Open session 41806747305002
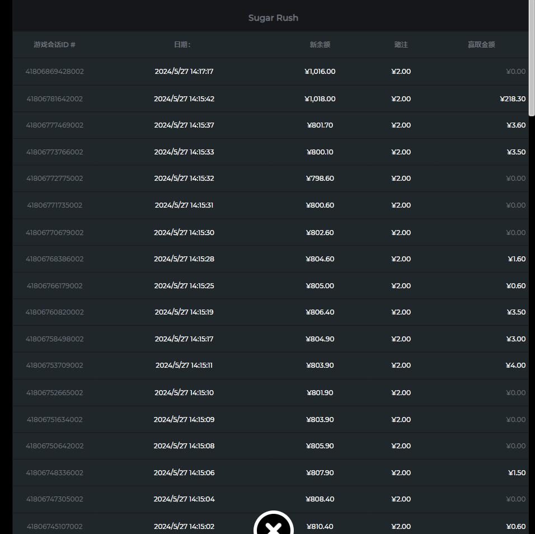Screen dimensions: 535x534 [55, 499]
